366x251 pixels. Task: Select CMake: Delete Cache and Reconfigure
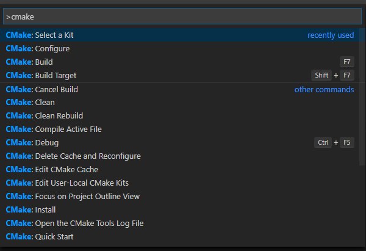pyautogui.click(x=180, y=156)
